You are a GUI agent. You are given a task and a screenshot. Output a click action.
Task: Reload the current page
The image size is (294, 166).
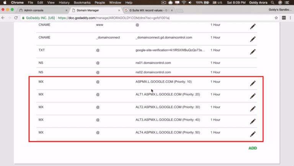point(16,18)
